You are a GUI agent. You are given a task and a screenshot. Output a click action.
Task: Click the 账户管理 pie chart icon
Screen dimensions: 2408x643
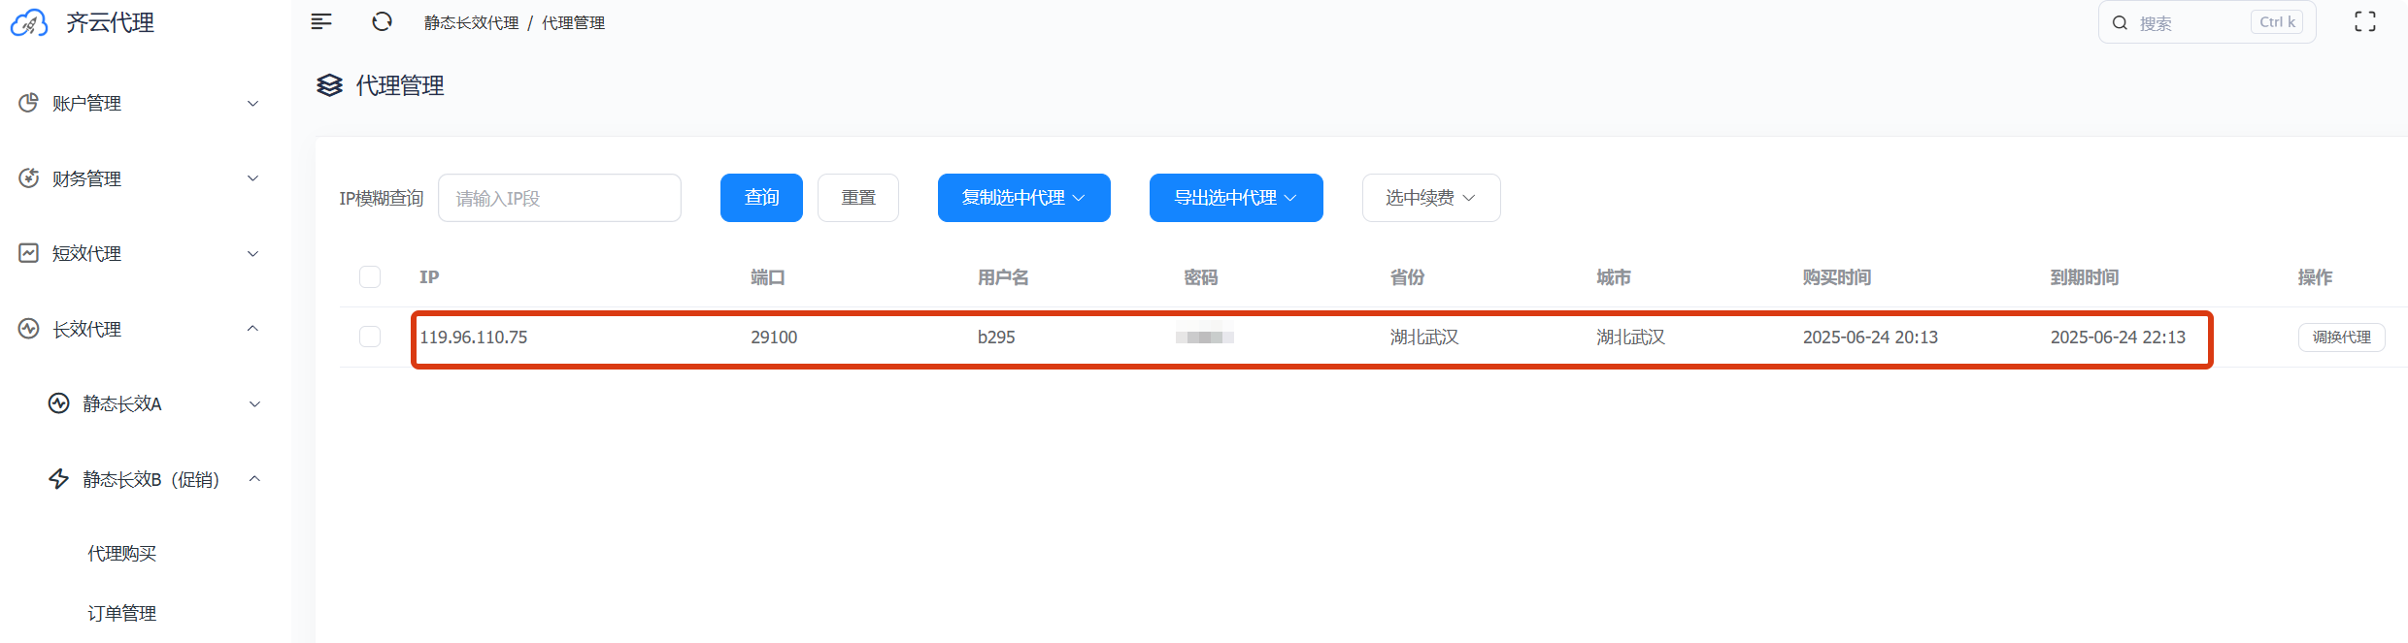pyautogui.click(x=29, y=103)
